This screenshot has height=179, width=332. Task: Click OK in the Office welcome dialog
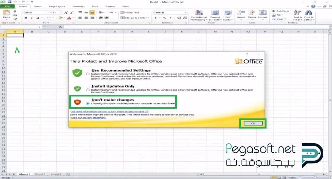(253, 123)
